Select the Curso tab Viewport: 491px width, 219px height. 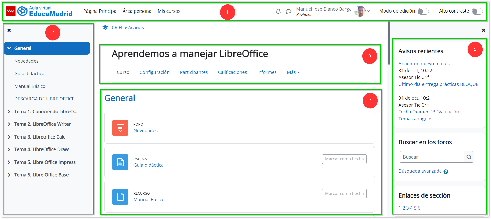point(123,72)
